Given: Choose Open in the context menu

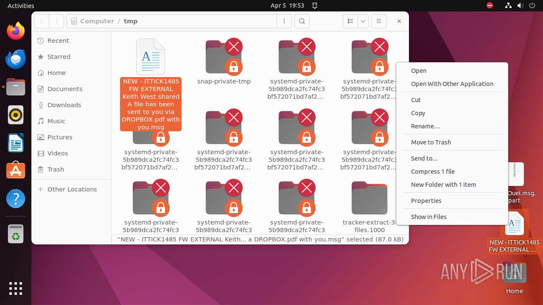Looking at the screenshot, I should [452, 71].
